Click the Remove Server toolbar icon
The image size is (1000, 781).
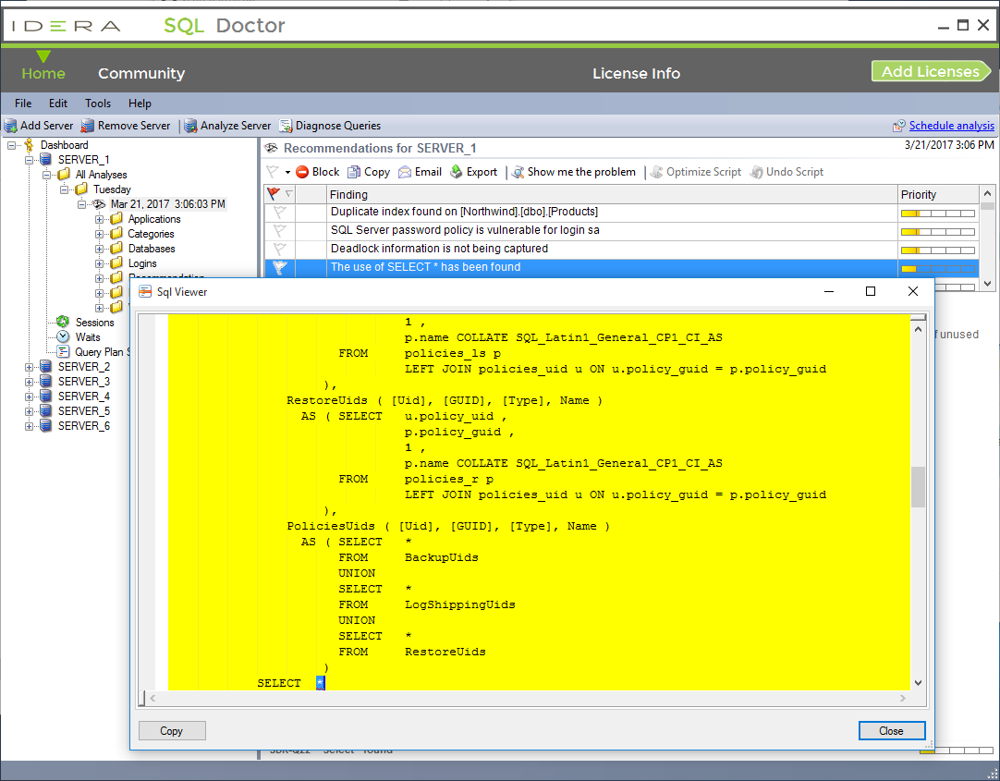(x=88, y=126)
